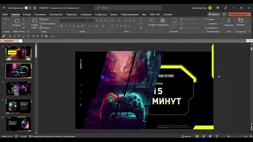Screen dimensions: 253x142
Task: Select slide 3 thumbnail
Action: tap(19, 88)
